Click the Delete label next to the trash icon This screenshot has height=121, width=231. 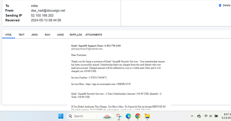226,6
